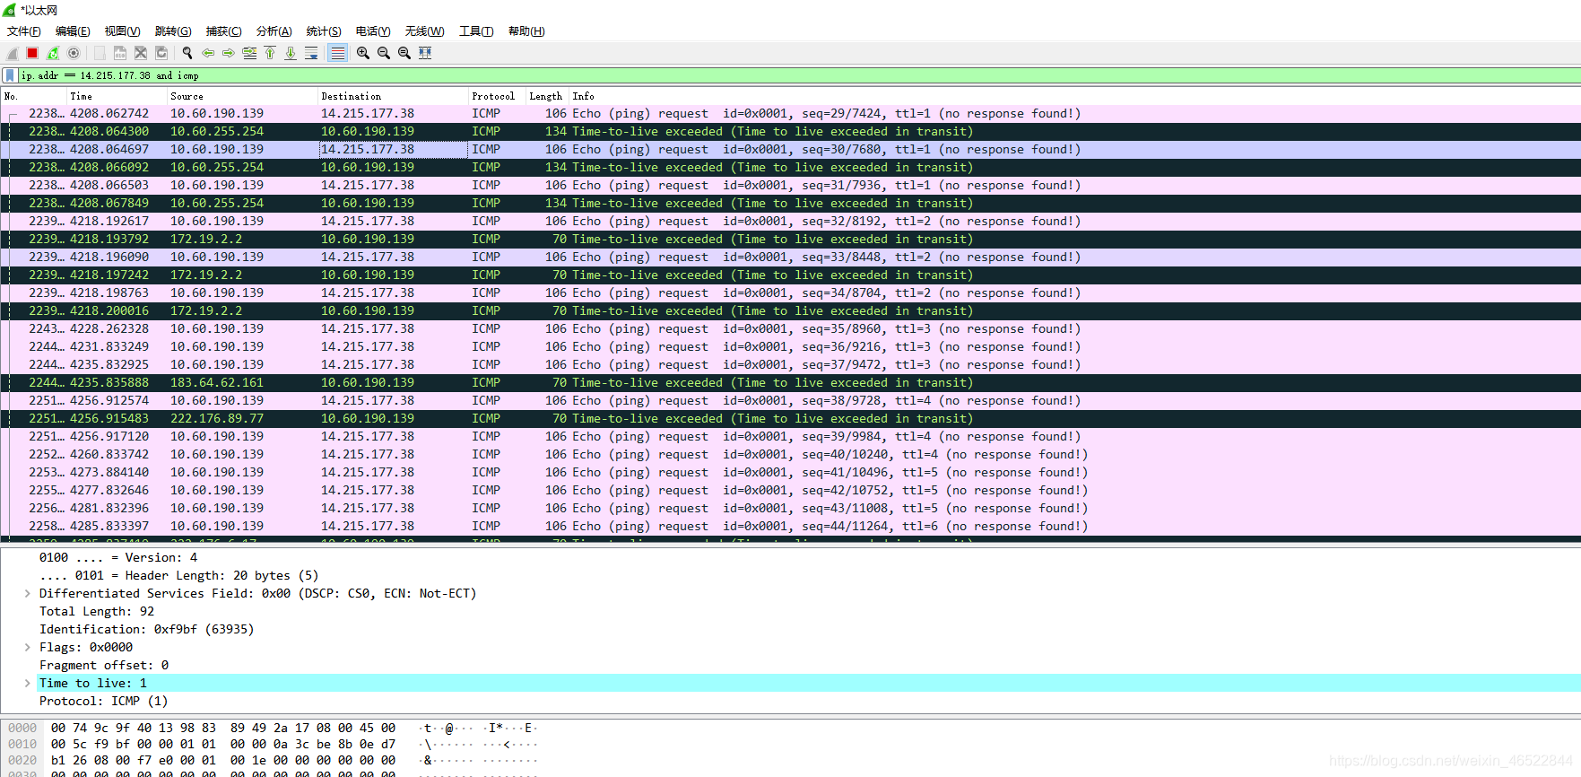Open the 视图(V) menu

point(122,31)
